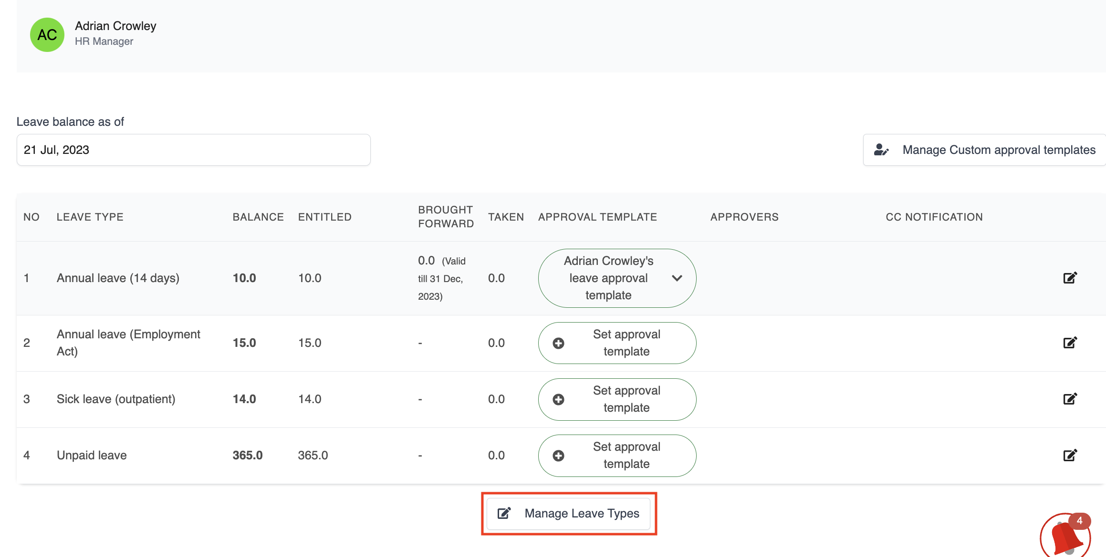Image resolution: width=1106 pixels, height=557 pixels.
Task: Click plus icon in Unpaid leave approval template
Action: 558,456
